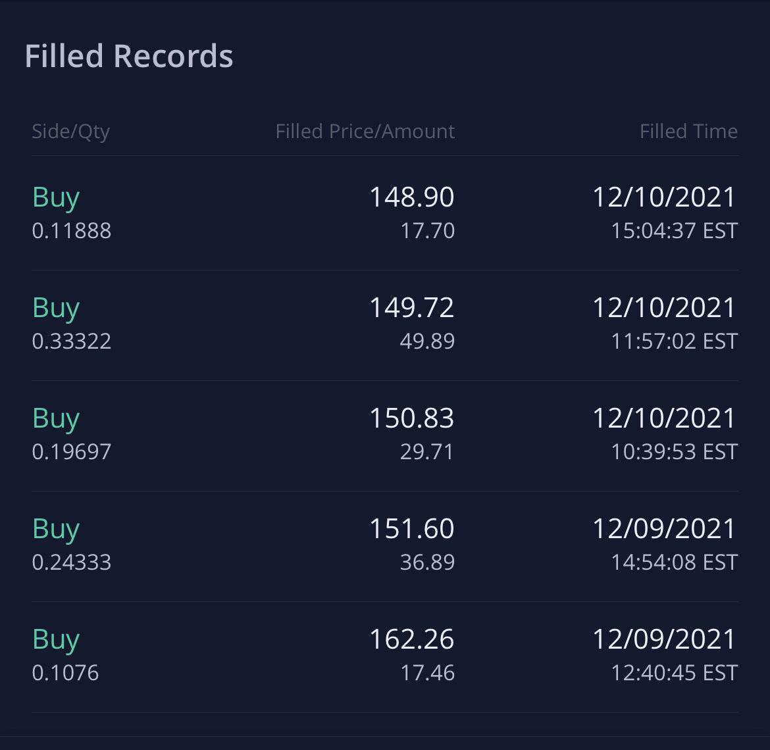Click the filled time 12:40:45 EST
This screenshot has height=750, width=770.
(x=674, y=672)
